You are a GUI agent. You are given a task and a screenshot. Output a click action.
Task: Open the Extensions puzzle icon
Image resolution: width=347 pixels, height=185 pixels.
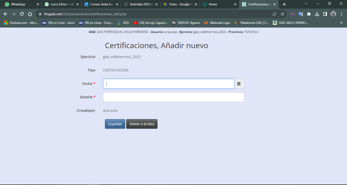click(x=309, y=14)
